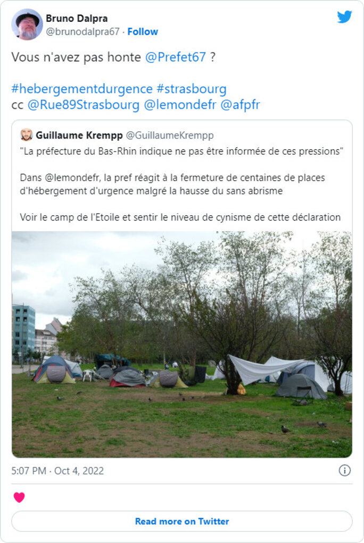
Task: Click the 5:07 PM Oct 4, 2022 timestamp
Action: [x=57, y=471]
